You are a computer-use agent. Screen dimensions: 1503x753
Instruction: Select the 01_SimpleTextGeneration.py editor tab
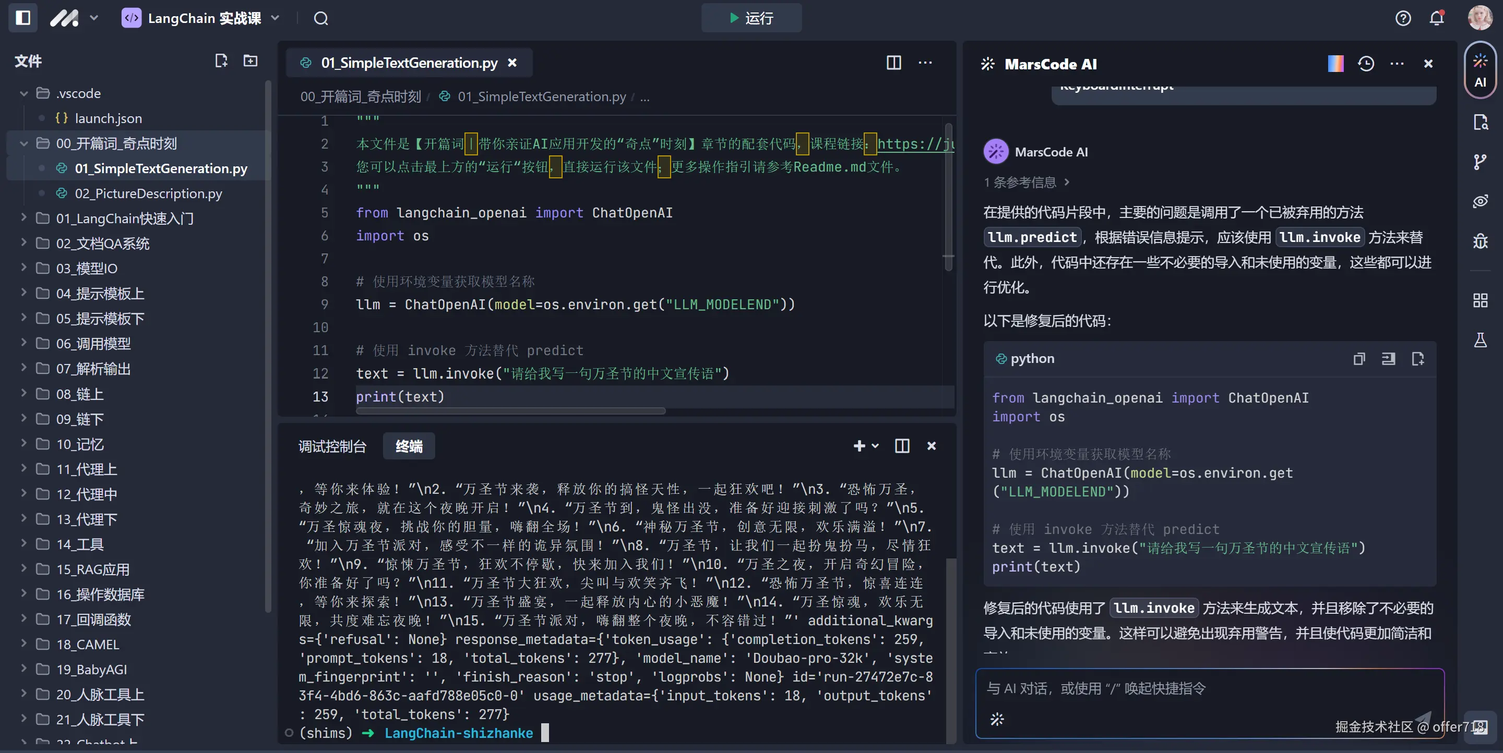[x=409, y=63]
